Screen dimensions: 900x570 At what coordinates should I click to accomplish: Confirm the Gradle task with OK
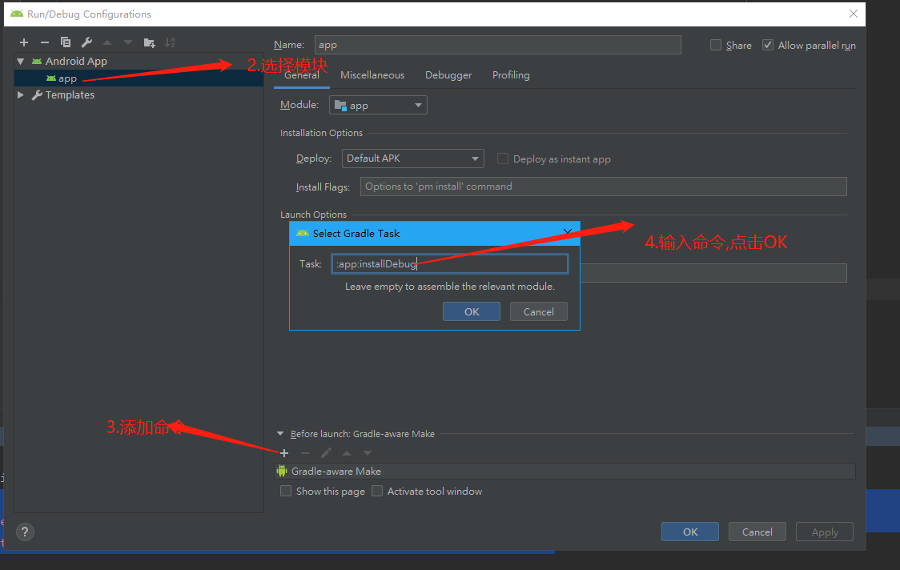[472, 311]
